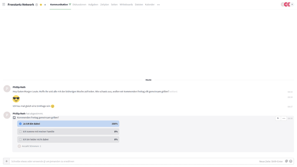Select 'Ich komme mit meiner Familie' option
The image size is (297, 167).
(x=68, y=132)
